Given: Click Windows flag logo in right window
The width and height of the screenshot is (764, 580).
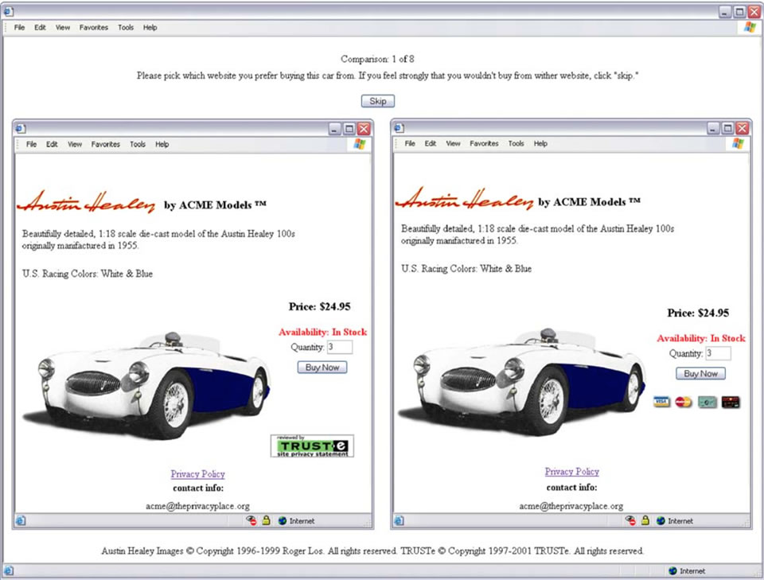Looking at the screenshot, I should (739, 143).
